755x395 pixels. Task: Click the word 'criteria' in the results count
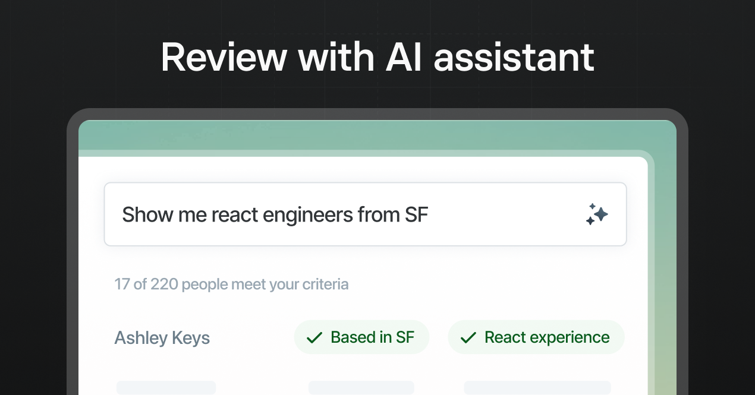[x=325, y=284]
